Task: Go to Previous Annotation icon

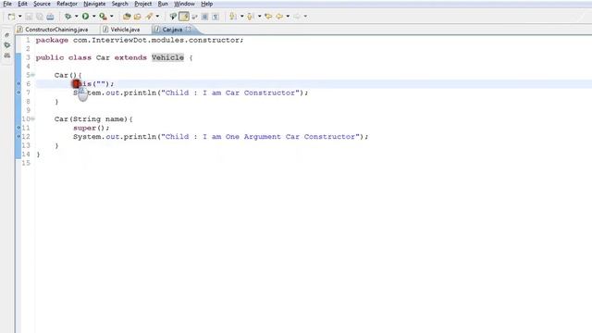Action: coord(251,17)
